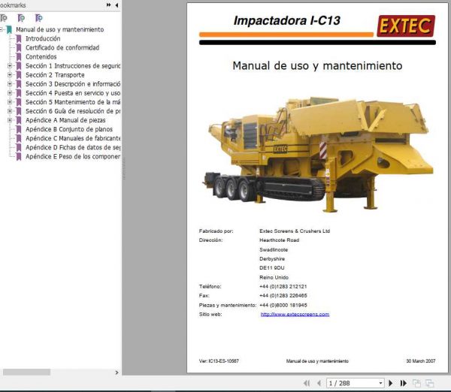
Task: Open the Contenidos bookmark
Action: tap(41, 56)
